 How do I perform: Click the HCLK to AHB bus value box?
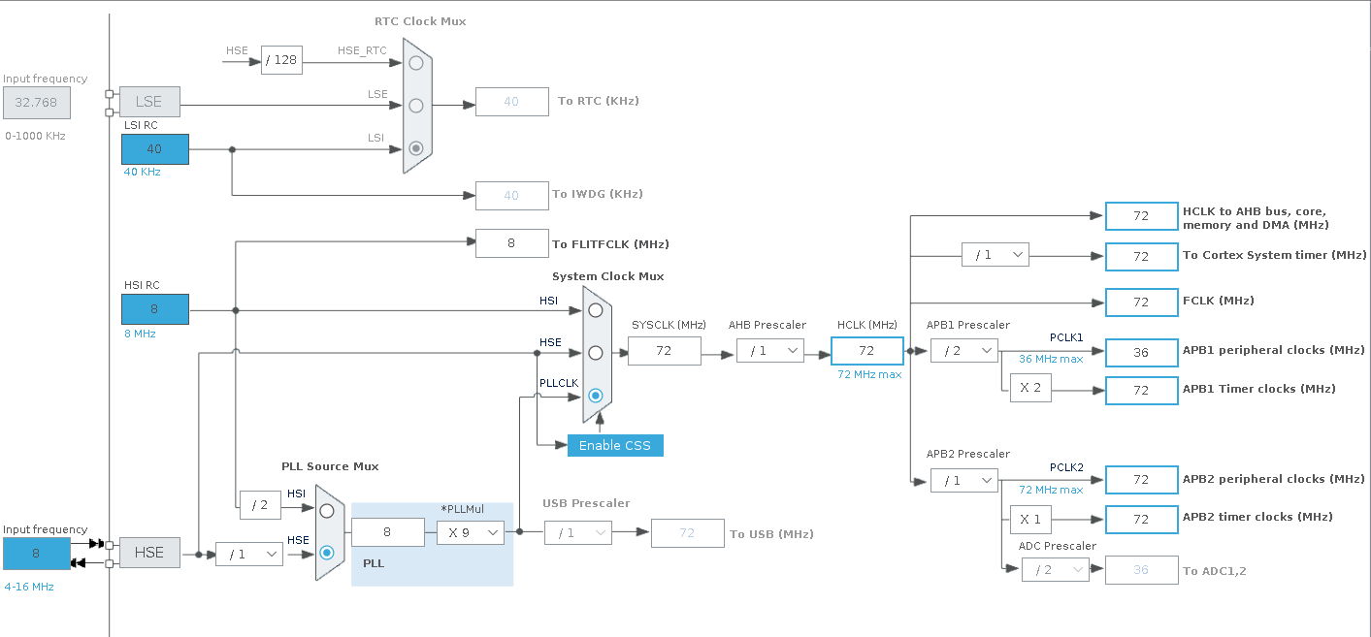point(1142,216)
